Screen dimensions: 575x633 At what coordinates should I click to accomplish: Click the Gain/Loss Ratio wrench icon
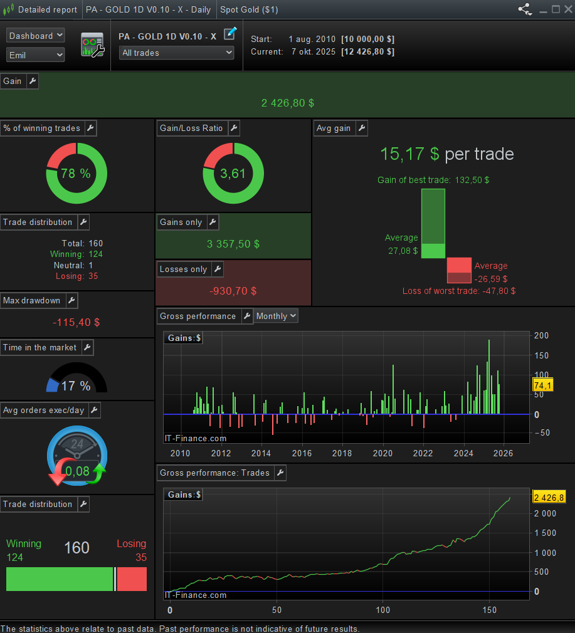(233, 128)
